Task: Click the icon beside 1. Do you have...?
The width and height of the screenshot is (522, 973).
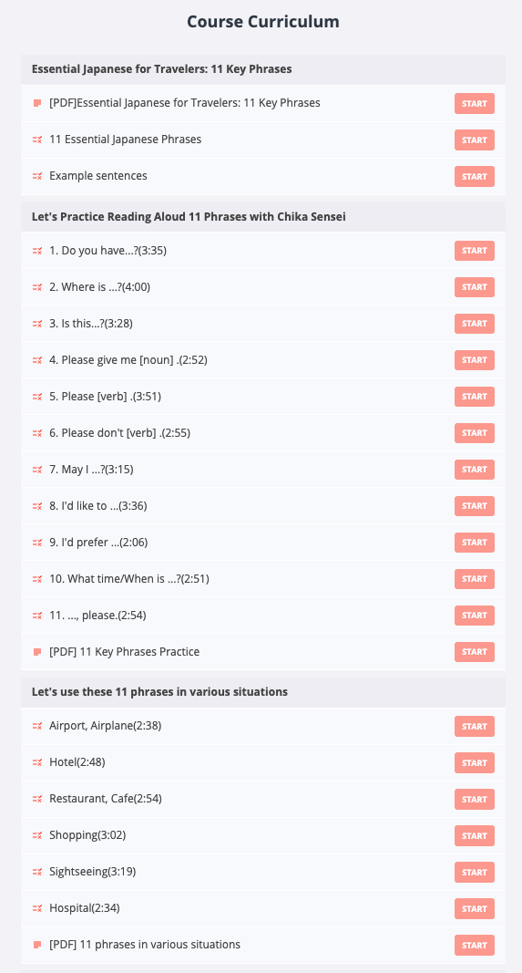Action: [37, 251]
